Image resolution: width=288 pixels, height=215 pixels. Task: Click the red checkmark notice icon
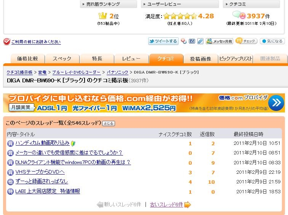click(x=6, y=42)
